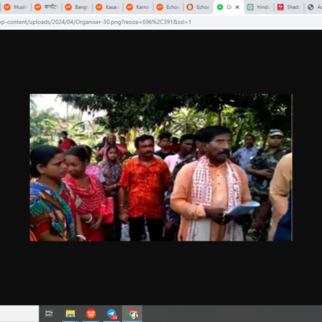Open the first Echoes tab with orange HP icon
Image resolution: width=322 pixels, height=322 pixels.
pyautogui.click(x=168, y=7)
